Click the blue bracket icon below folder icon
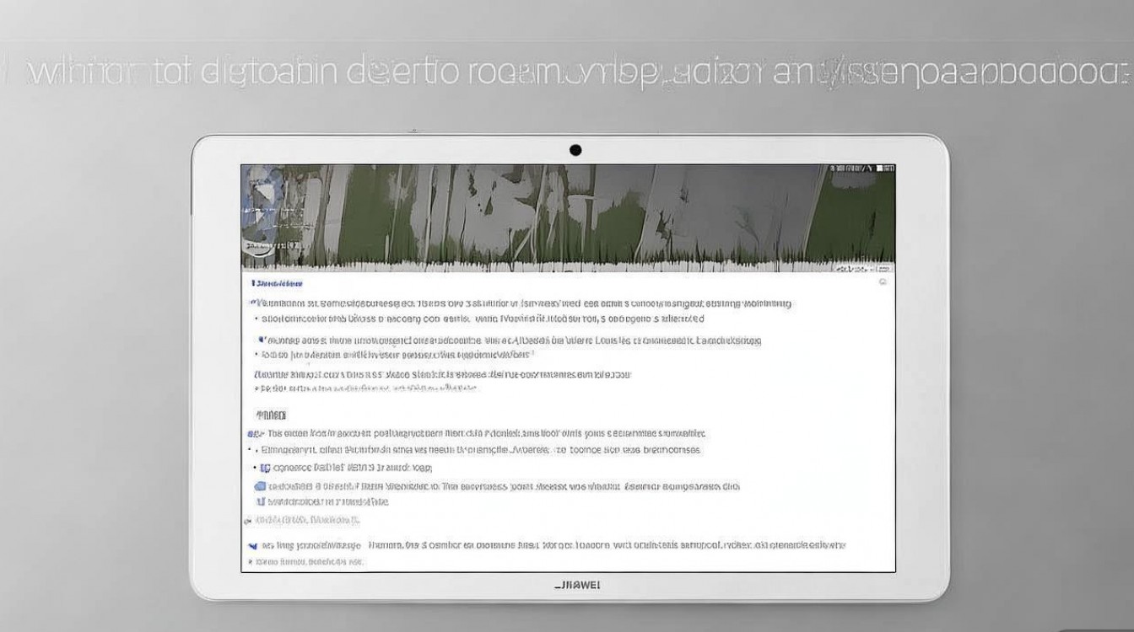 [260, 501]
